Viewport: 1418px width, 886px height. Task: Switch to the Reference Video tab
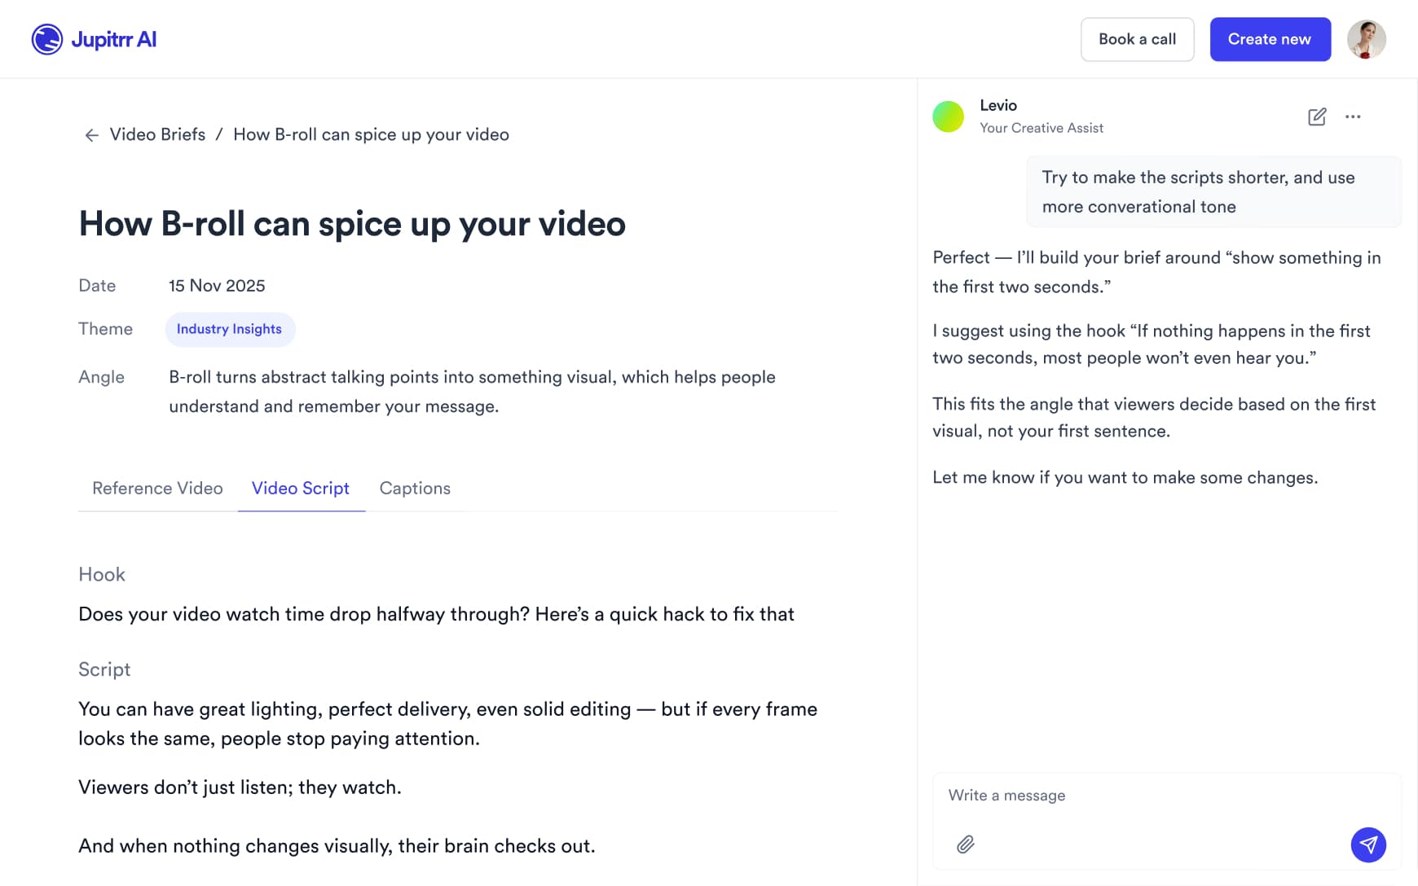(x=156, y=488)
